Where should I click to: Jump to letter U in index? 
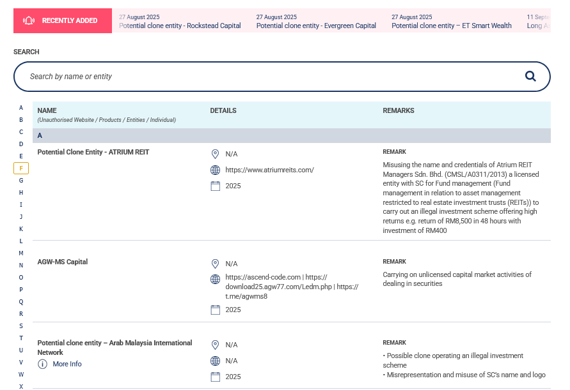tap(21, 350)
